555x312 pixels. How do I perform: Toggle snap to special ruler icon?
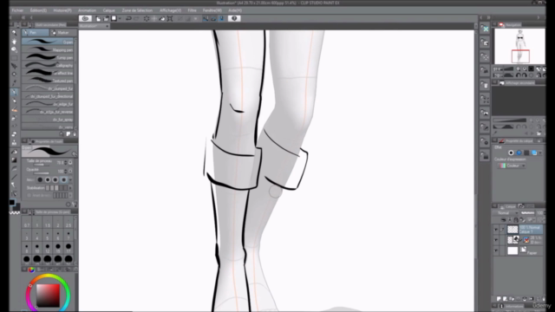point(214,18)
